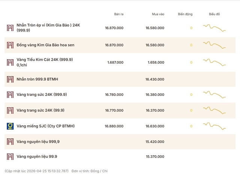Select the Biểu đồ column header
Image resolution: width=240 pixels, height=178 pixels.
point(214,14)
